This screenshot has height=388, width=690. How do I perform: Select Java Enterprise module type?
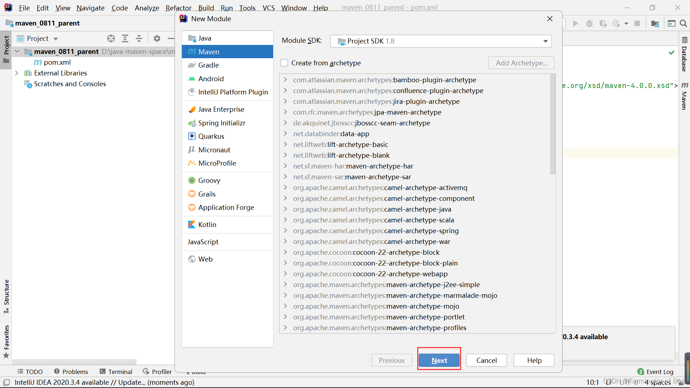[227, 109]
